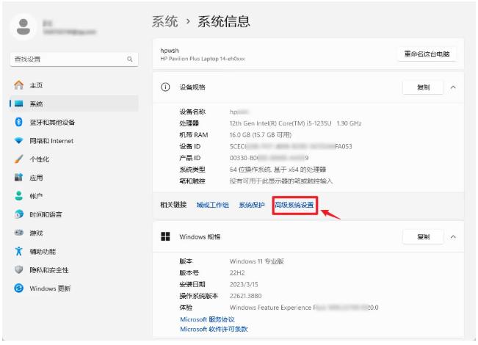478x345 pixels.
Task: Click the Personalization (个性化) brush icon
Action: click(x=19, y=159)
